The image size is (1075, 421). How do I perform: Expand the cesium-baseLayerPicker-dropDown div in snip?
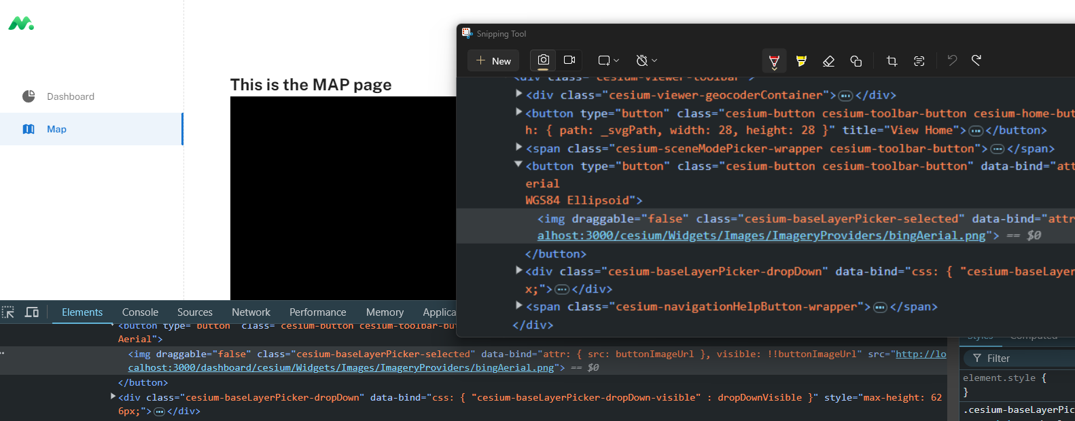point(519,270)
